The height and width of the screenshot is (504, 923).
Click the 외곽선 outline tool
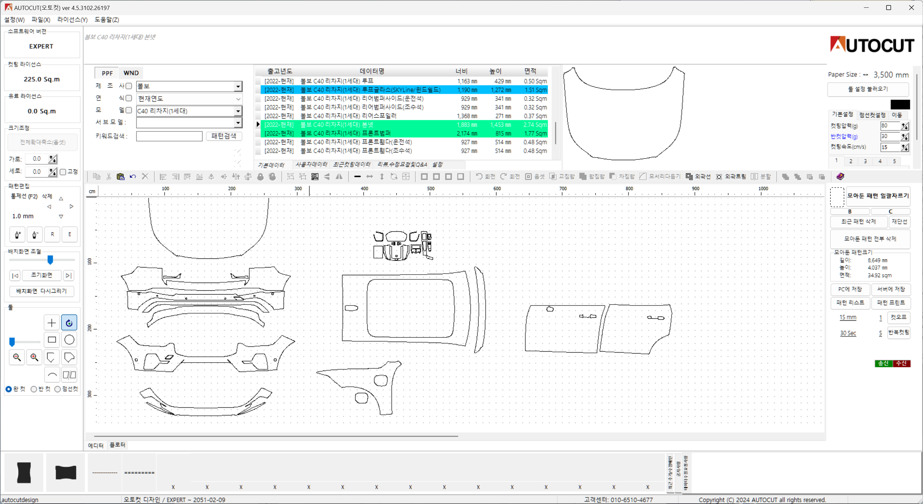[698, 176]
